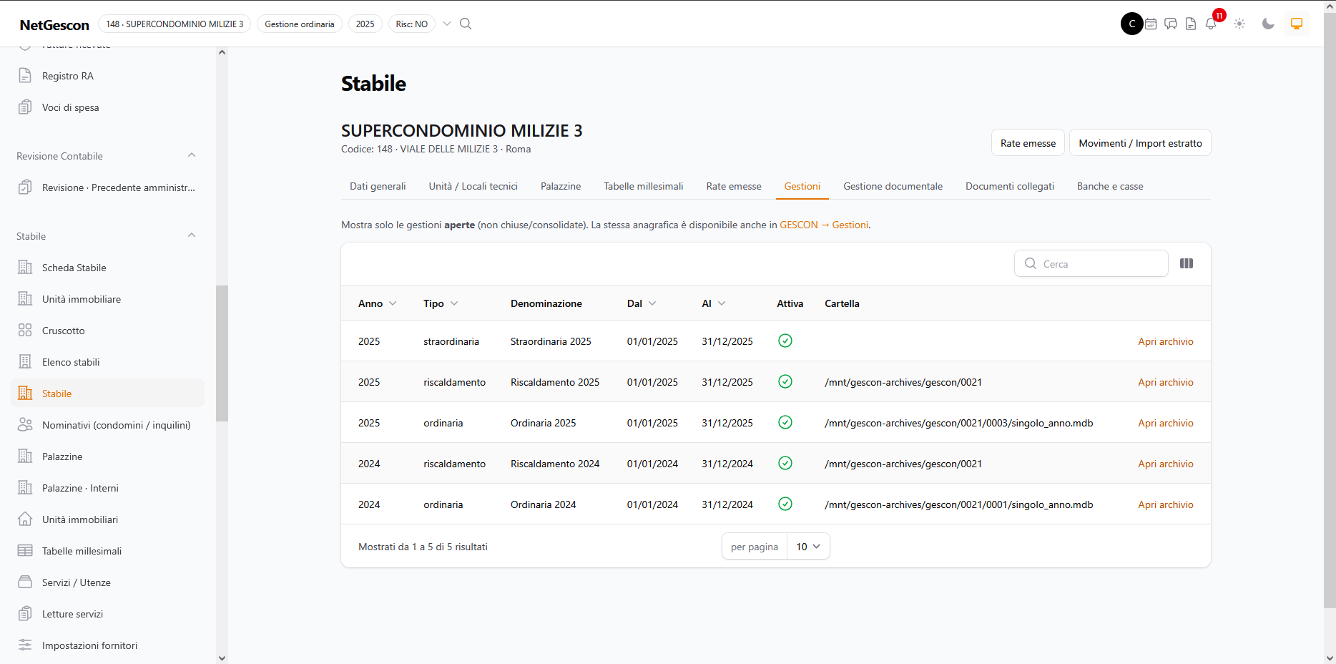Open the chat messages icon
Viewport: 1336px width, 664px height.
[1171, 24]
